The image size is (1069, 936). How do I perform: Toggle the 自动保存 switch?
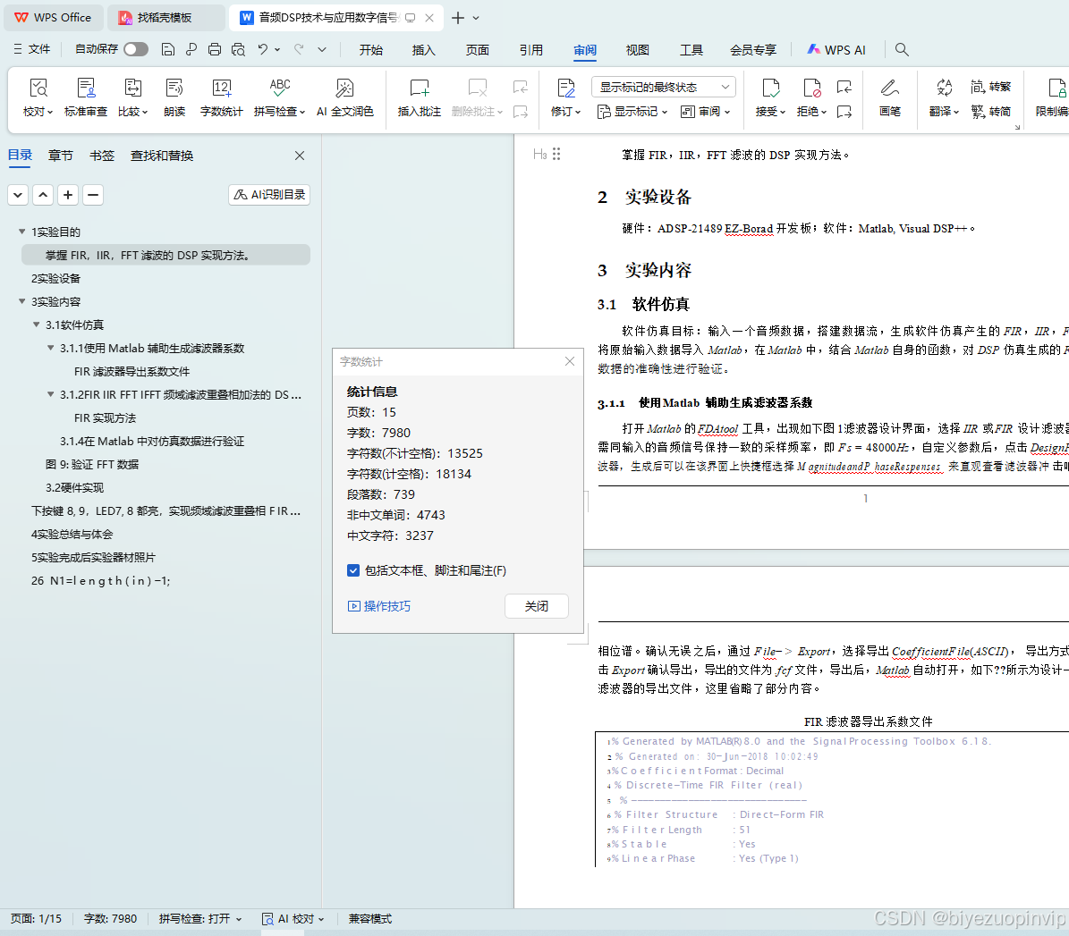(x=136, y=49)
